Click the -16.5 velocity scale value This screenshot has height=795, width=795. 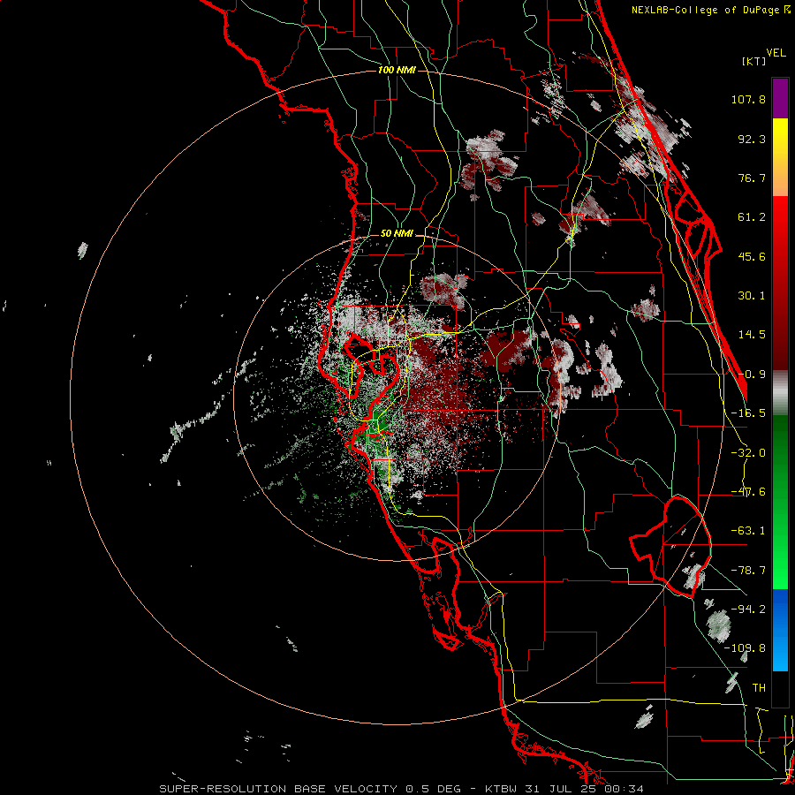pyautogui.click(x=748, y=413)
